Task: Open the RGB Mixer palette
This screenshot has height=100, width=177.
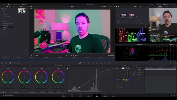Action: point(14,63)
